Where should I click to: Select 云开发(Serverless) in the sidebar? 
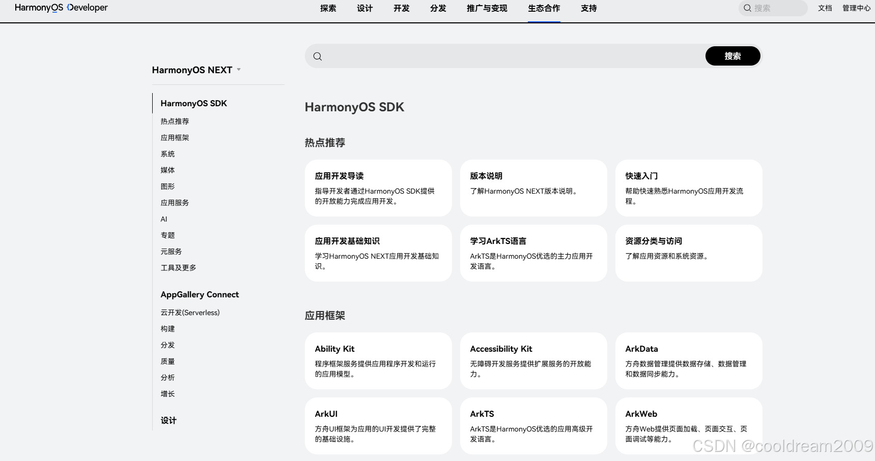pos(190,313)
